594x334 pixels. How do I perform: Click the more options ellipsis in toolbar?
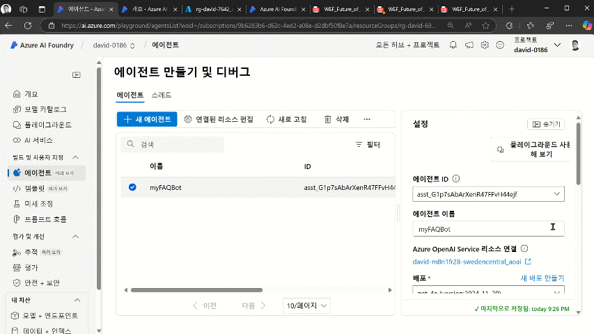[x=367, y=120]
